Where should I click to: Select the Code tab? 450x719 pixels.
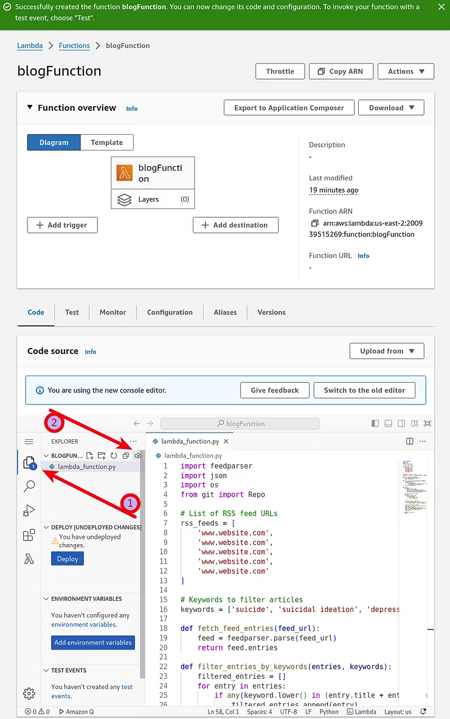coord(36,312)
